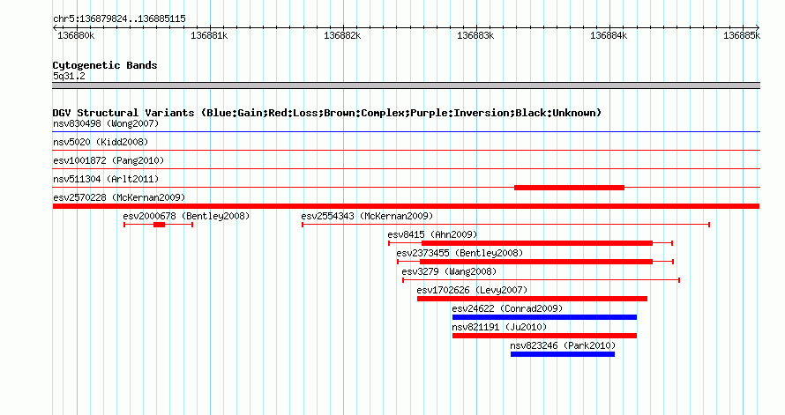Click the esv8415 (Ahn2009) label
The image size is (785, 415).
click(x=432, y=234)
